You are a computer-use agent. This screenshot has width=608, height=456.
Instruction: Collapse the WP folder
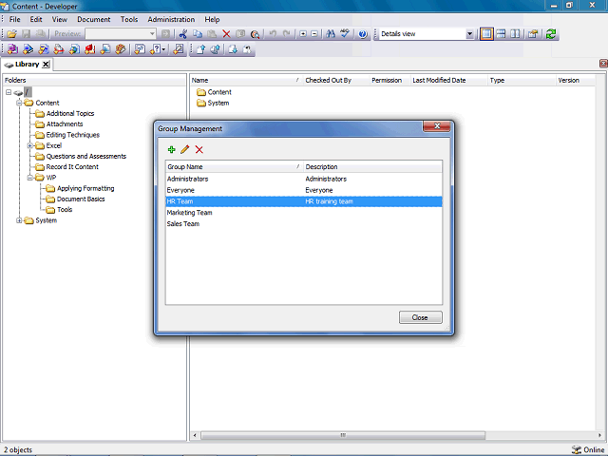pos(29,178)
